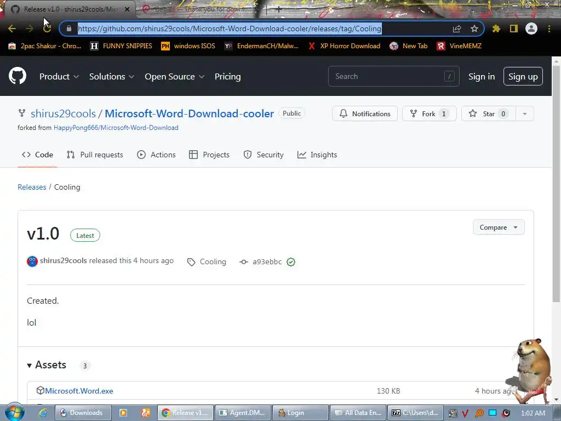Image resolution: width=561 pixels, height=421 pixels.
Task: Open the Chrome three-dot menu
Action: click(549, 29)
